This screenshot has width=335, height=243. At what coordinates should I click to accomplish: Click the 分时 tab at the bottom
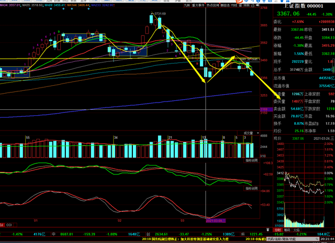277,229
